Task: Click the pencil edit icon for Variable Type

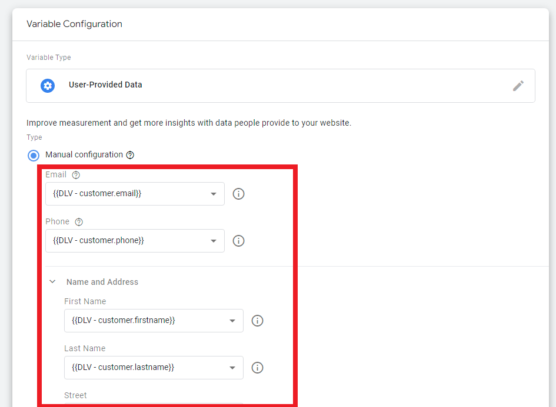Action: click(x=518, y=86)
